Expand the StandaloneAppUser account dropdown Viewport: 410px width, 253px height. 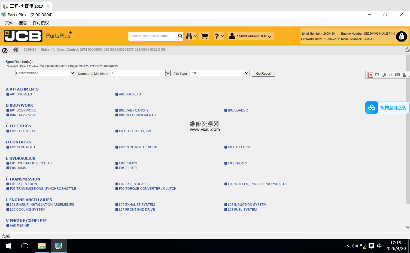point(251,36)
